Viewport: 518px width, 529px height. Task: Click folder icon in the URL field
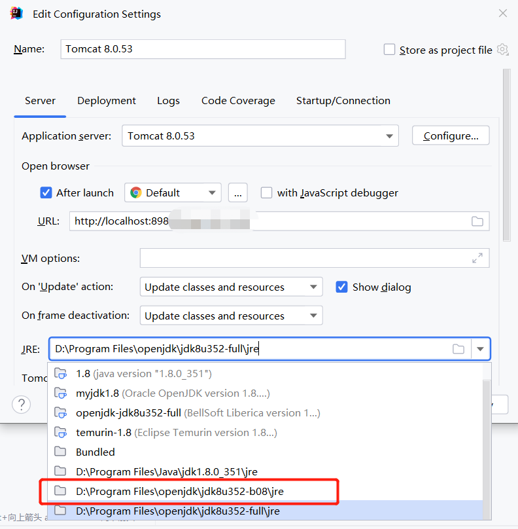click(477, 221)
